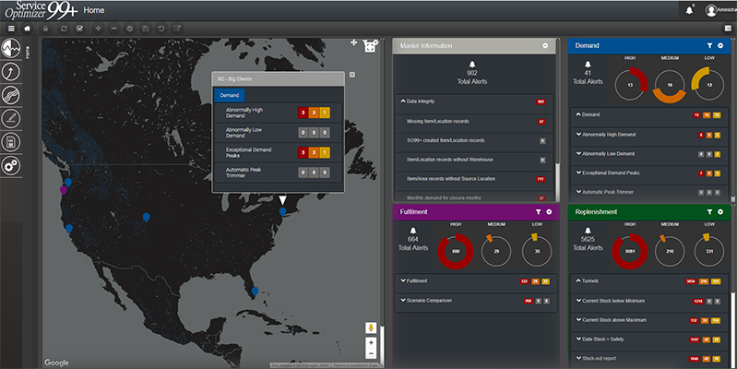Select the pencil edit icon in left sidebar
Screen dimensions: 737x369
pyautogui.click(x=13, y=118)
